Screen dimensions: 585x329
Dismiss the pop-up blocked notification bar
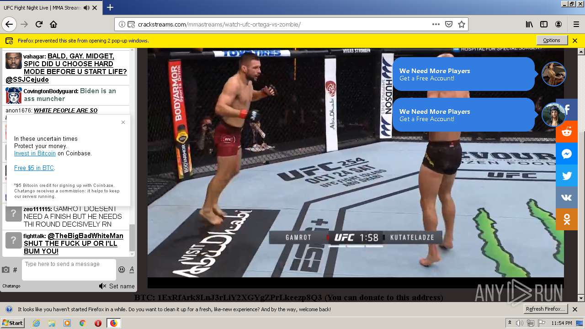click(x=575, y=40)
